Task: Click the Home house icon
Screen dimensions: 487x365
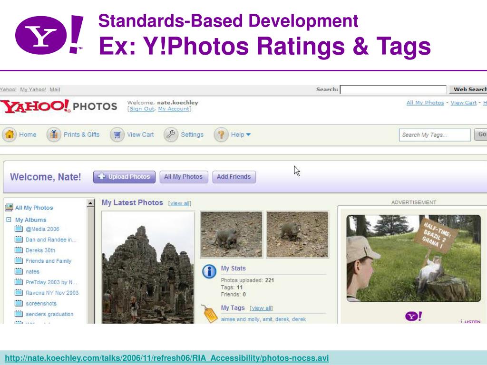Action: pos(10,134)
